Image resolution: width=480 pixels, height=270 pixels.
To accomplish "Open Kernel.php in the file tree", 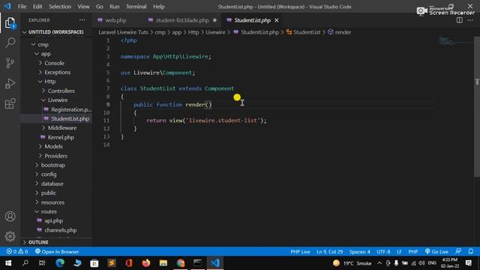I will tap(61, 137).
